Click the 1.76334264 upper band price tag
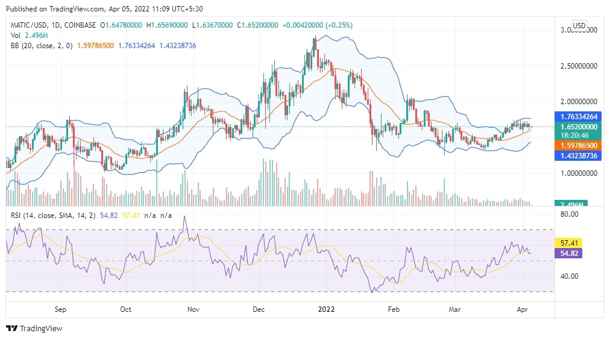This screenshot has height=339, width=610. (x=578, y=116)
